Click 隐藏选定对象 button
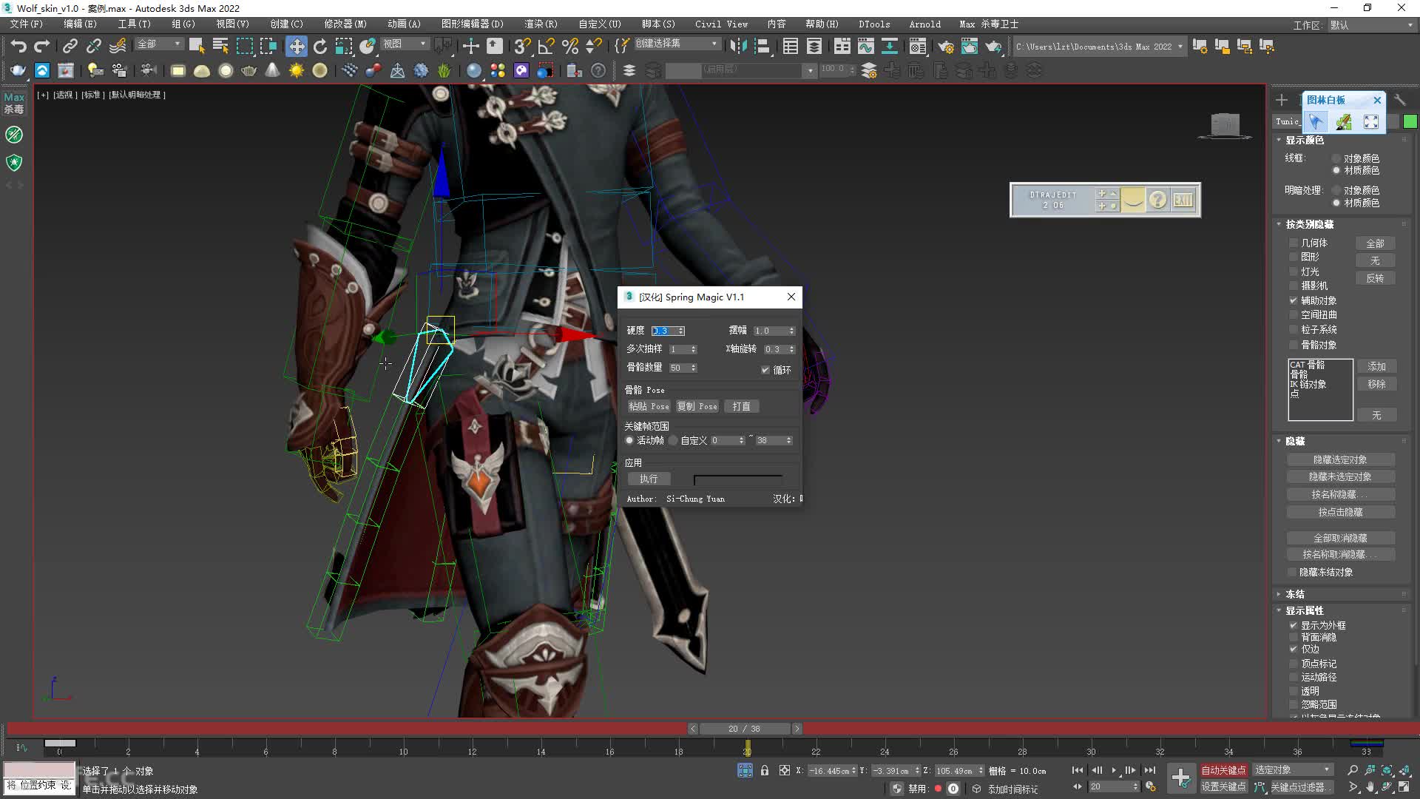Screen dimensions: 1420x799 coord(1340,459)
